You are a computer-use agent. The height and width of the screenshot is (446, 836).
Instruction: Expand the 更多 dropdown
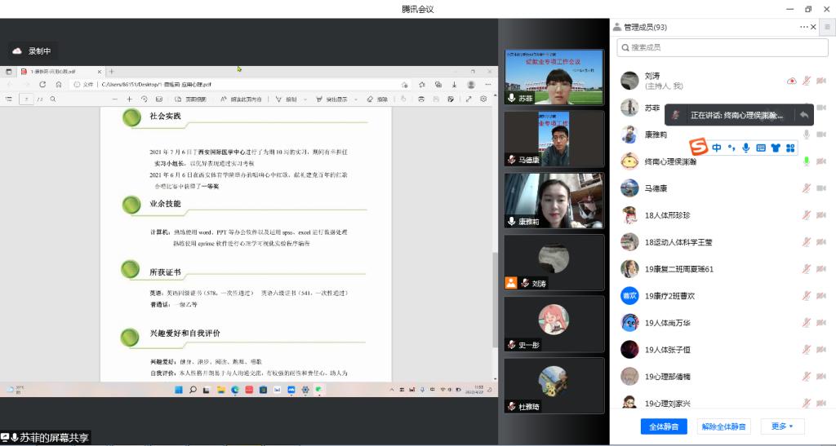pos(782,426)
